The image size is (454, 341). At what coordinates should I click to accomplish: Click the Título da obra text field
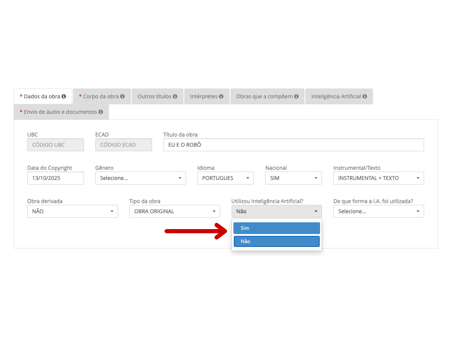(x=293, y=145)
